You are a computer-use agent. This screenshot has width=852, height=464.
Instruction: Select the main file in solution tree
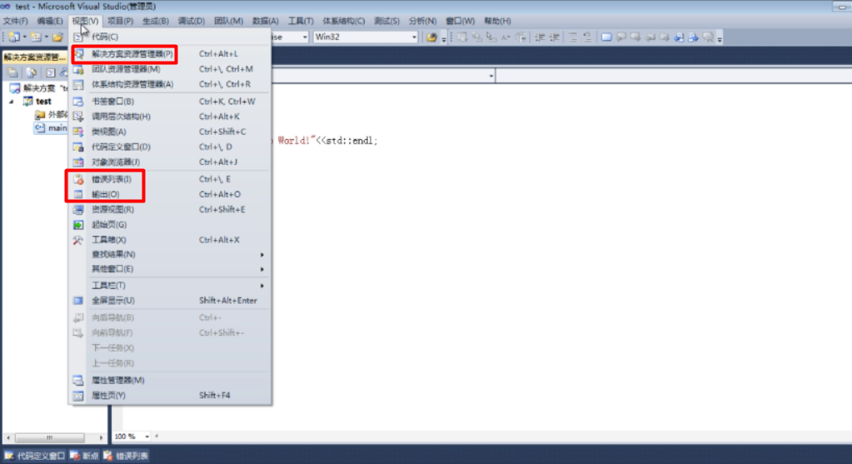coord(51,127)
